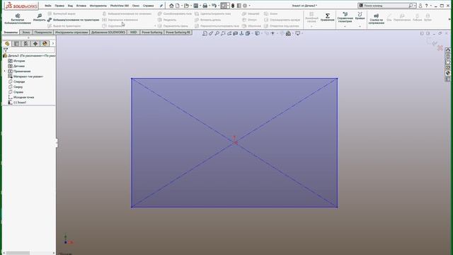This screenshot has height=255, width=453.
Task: Open the PhotoView 360 menu
Action: tap(120, 6)
